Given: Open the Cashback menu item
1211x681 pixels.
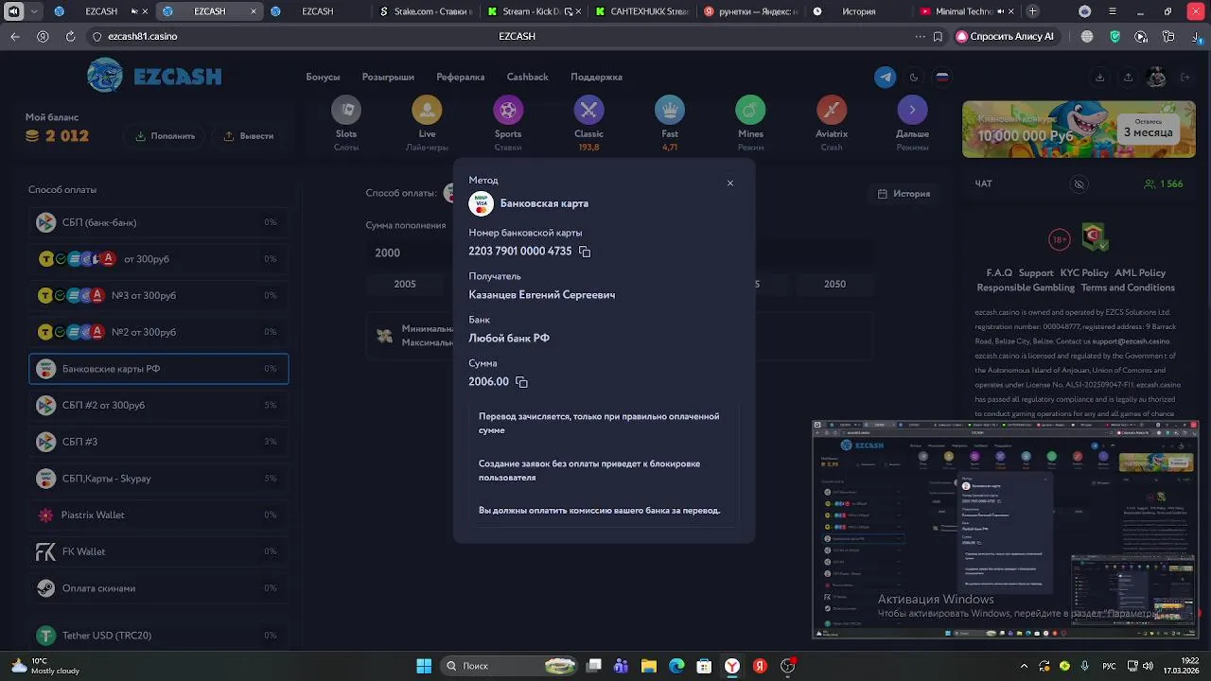Looking at the screenshot, I should 527,78.
